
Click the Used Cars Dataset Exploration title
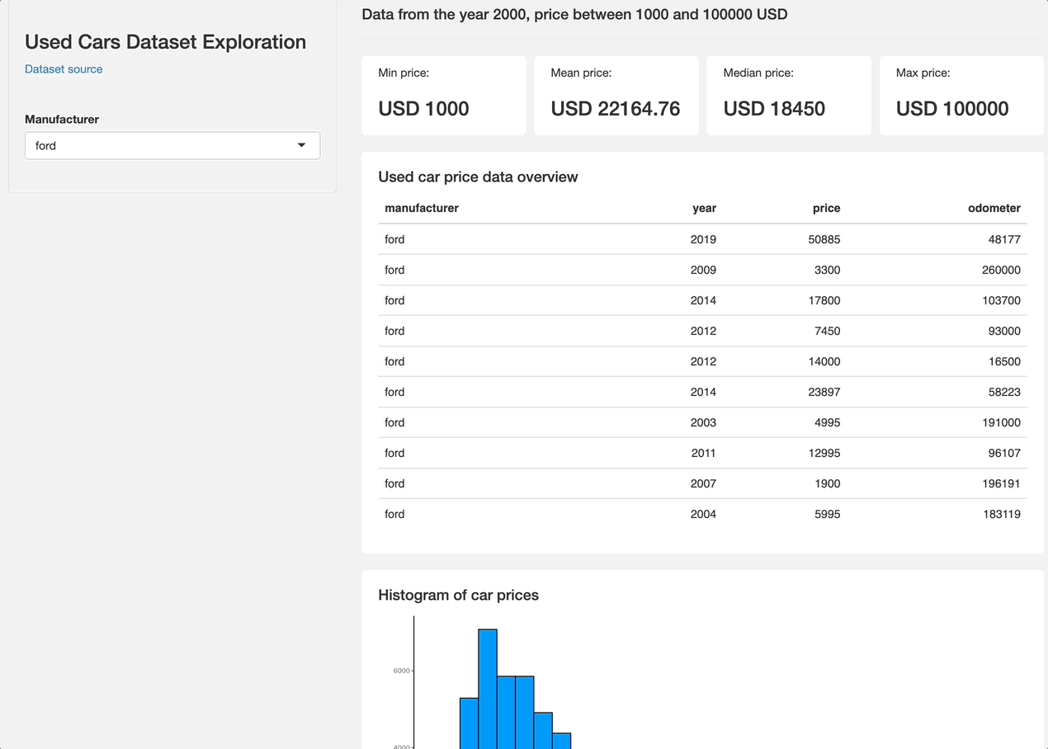tap(165, 42)
